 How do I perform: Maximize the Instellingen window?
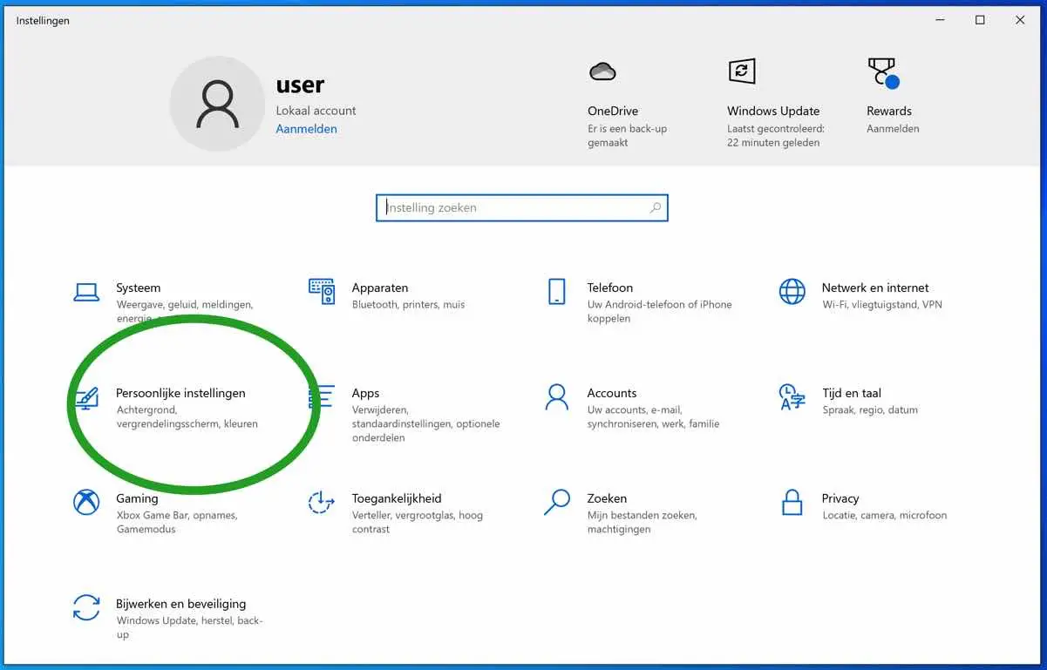coord(980,20)
